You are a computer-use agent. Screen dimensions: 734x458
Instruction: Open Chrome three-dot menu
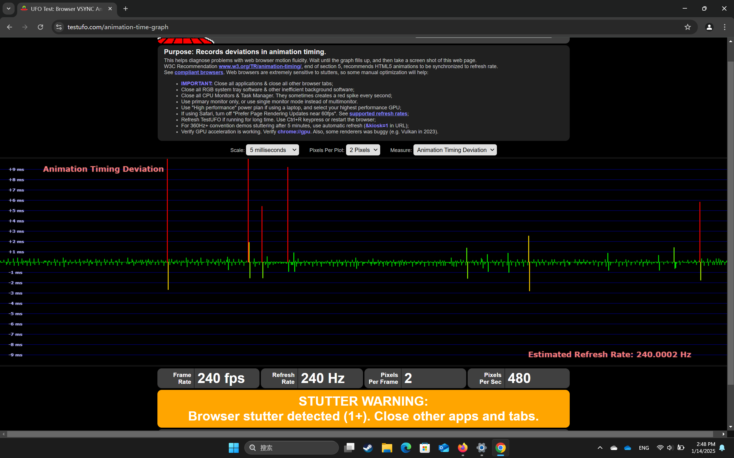click(x=725, y=27)
